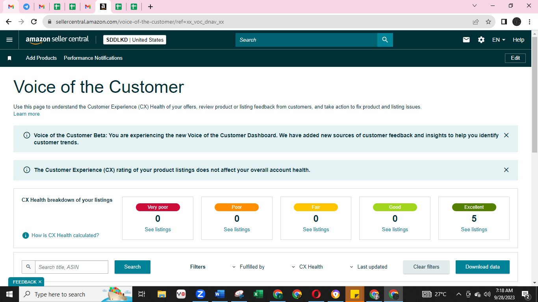Open Add Products in the navigation bar
This screenshot has height=302, width=538.
click(41, 58)
